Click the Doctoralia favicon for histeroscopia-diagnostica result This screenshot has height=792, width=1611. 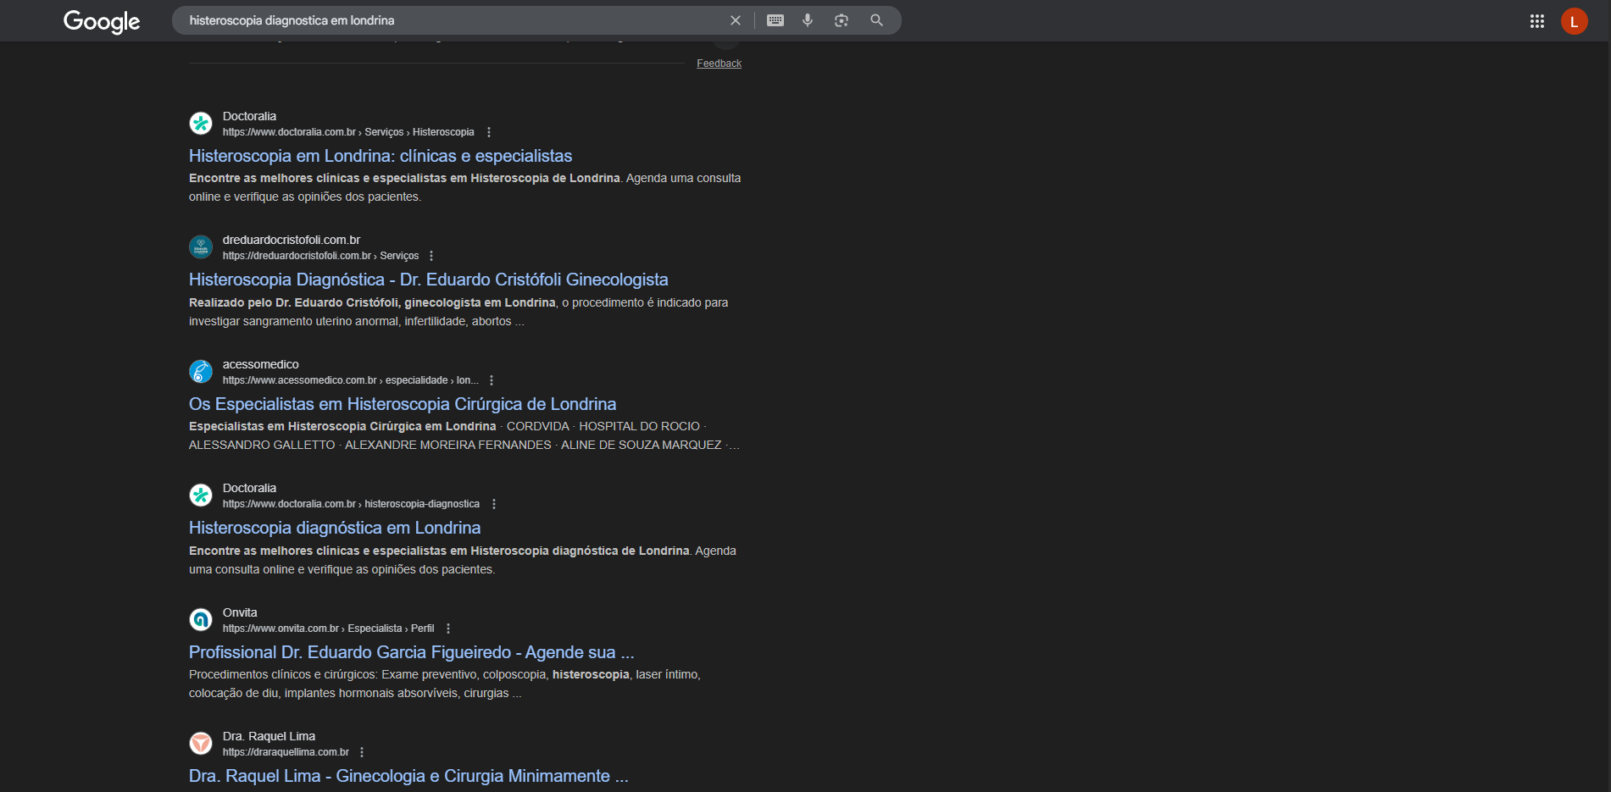[201, 495]
